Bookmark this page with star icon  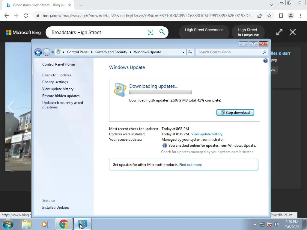point(269,16)
